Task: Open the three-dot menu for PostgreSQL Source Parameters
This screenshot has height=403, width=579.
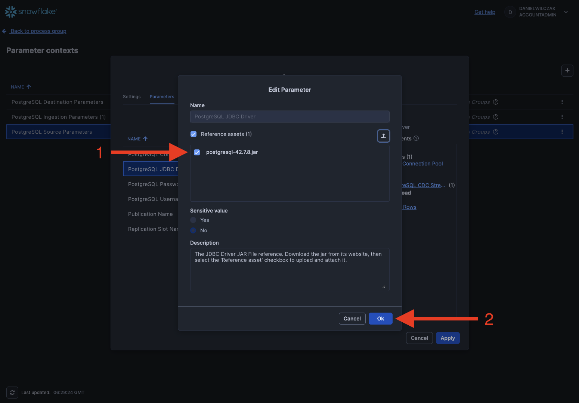Action: pos(562,132)
